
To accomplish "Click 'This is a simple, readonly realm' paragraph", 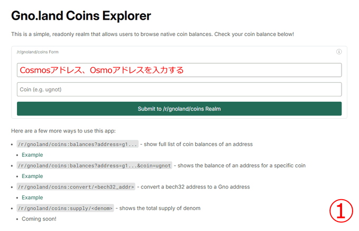I will click(x=152, y=34).
